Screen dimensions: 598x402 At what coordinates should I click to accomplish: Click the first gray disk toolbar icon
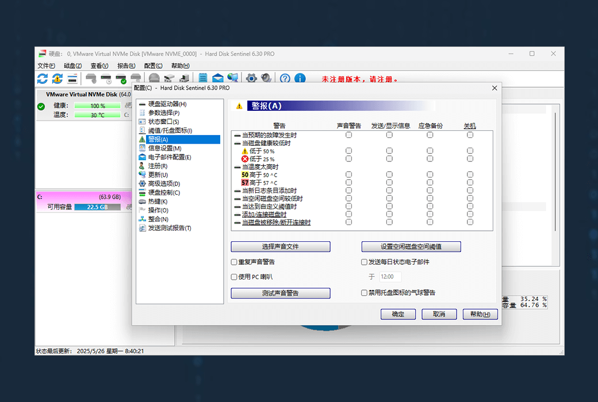tap(91, 79)
